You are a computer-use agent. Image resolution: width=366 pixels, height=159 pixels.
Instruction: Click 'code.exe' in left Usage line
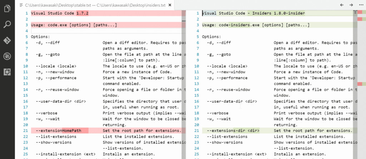(57, 25)
